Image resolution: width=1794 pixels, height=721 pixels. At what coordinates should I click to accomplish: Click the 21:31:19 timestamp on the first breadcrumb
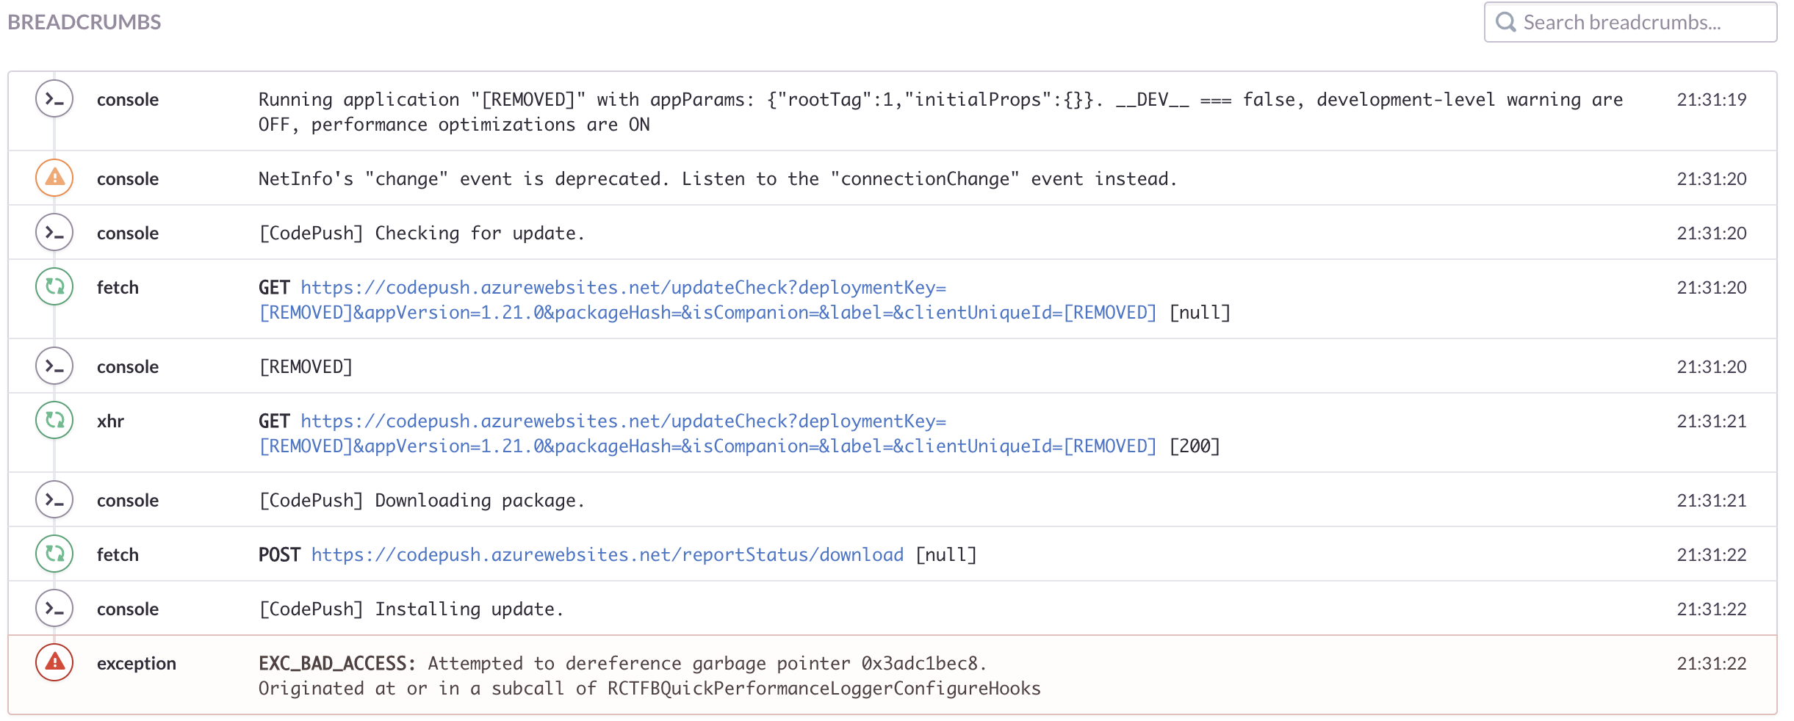click(x=1712, y=99)
